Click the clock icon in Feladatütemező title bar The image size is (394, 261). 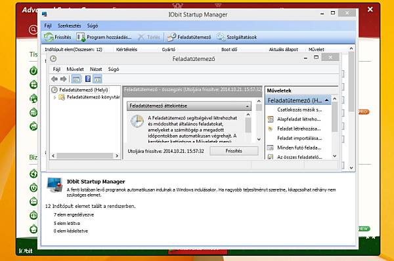coord(53,59)
